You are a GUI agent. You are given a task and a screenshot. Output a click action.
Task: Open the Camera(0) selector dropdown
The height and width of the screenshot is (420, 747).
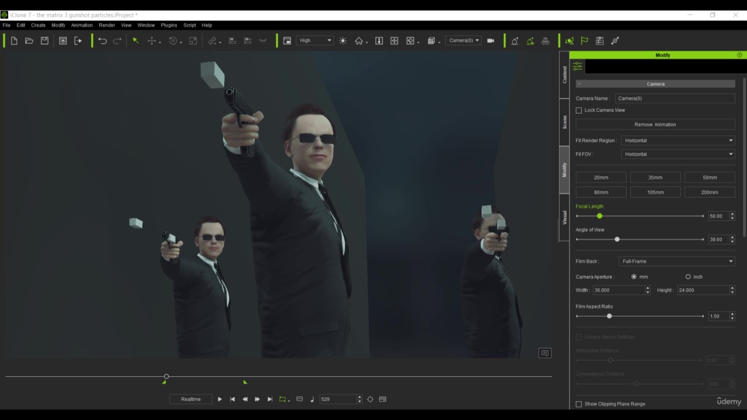[463, 41]
